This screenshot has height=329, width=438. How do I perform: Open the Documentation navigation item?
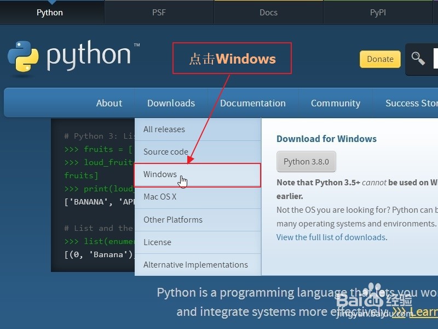[x=253, y=103]
